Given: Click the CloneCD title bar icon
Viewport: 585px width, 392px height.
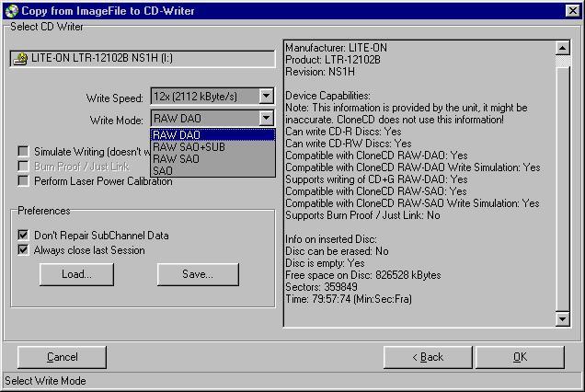Looking at the screenshot, I should [11, 10].
